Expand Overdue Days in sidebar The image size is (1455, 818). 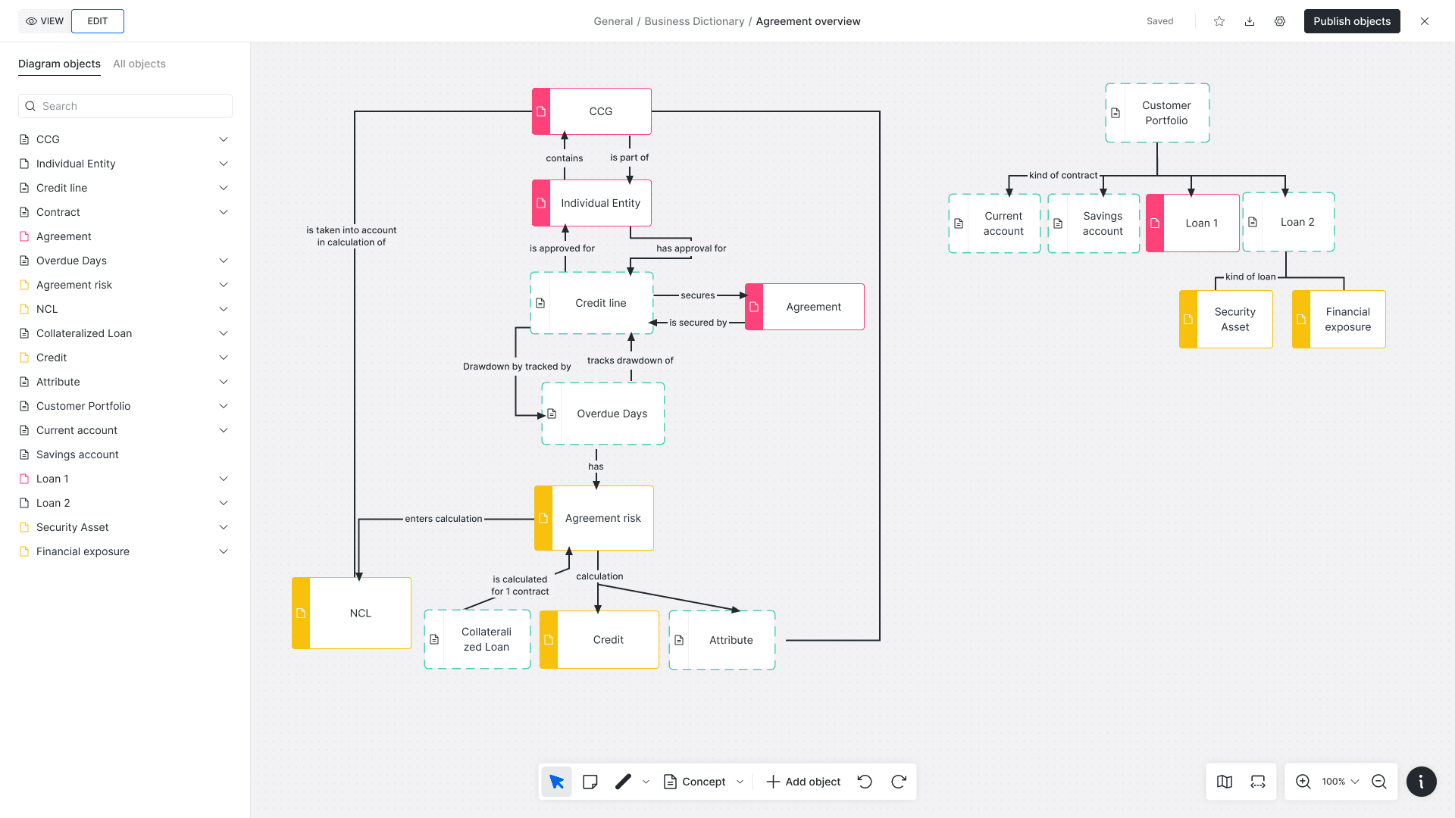click(224, 261)
